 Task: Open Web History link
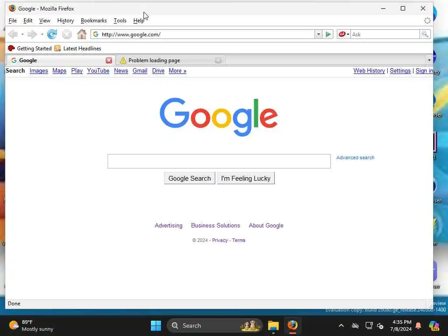point(369,71)
